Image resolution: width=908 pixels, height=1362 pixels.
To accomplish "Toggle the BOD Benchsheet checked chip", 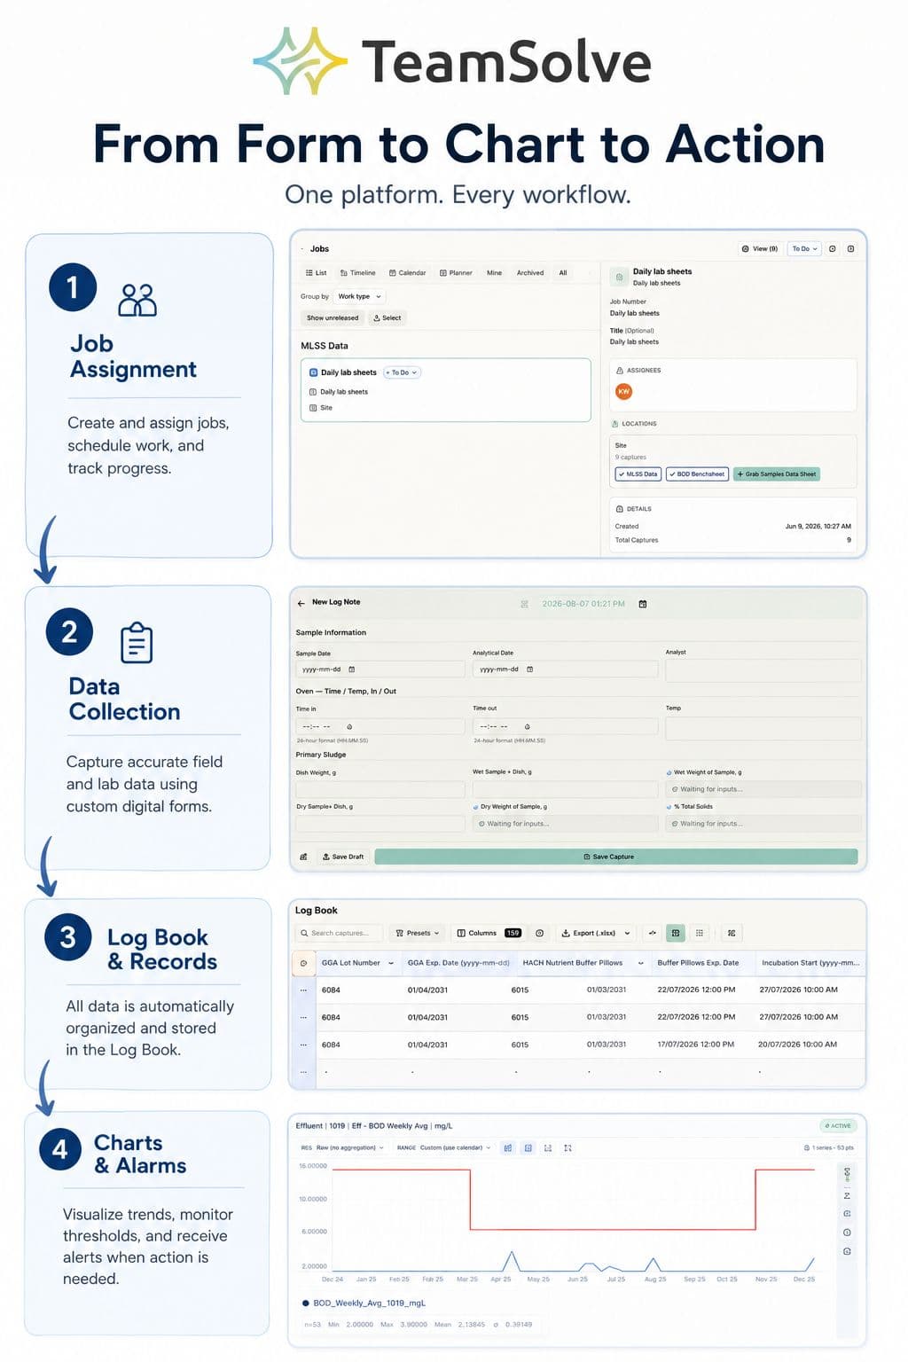I will pos(698,474).
